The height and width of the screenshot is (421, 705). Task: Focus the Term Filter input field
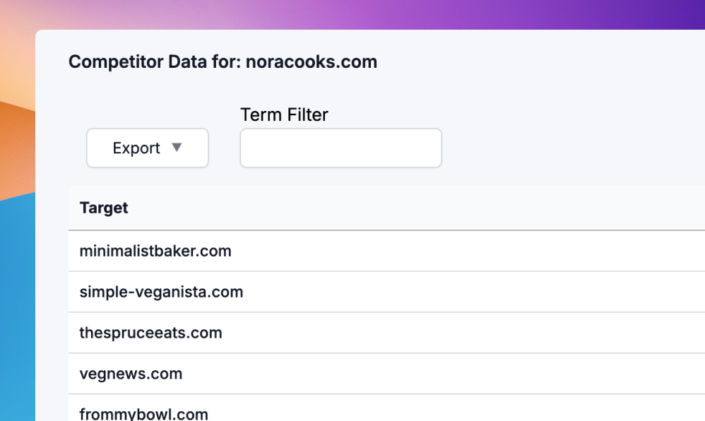click(x=340, y=148)
